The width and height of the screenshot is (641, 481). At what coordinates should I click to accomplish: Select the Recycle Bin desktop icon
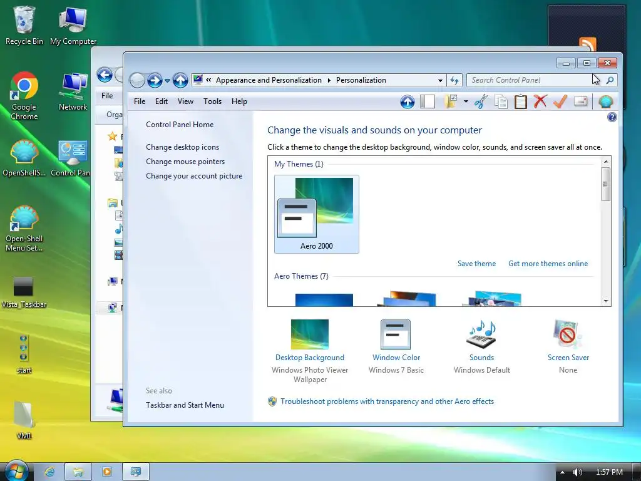(24, 25)
